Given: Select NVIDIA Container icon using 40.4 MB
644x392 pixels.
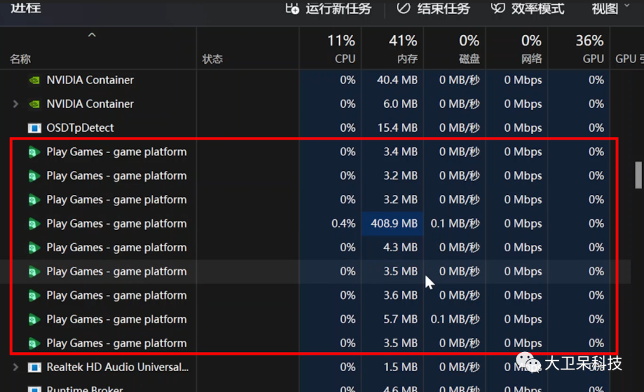Looking at the screenshot, I should click(x=35, y=80).
